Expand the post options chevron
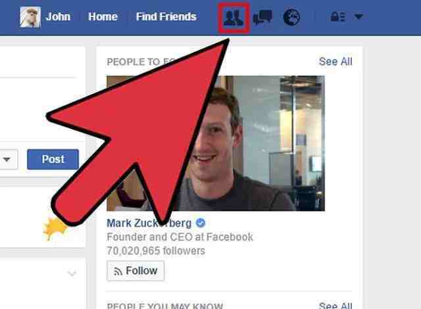Image resolution: width=421 pixels, height=309 pixels. 72,273
